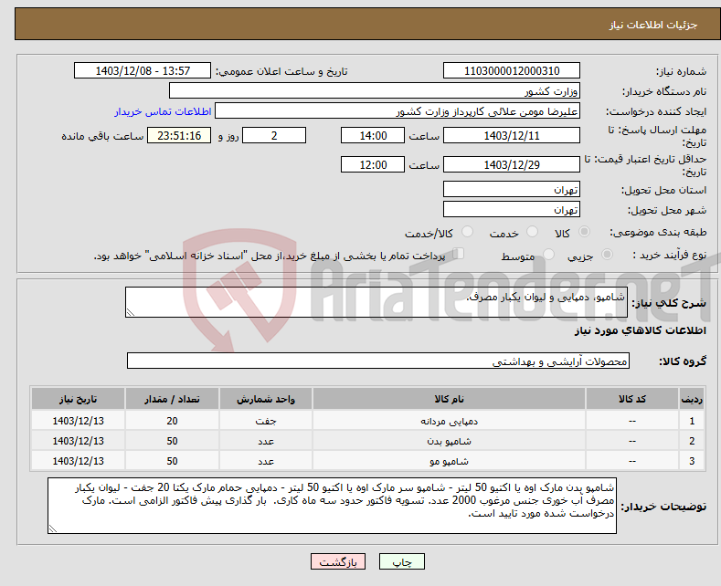Click the بازگشت back button
Image resolution: width=721 pixels, height=586 pixels.
coord(338,561)
